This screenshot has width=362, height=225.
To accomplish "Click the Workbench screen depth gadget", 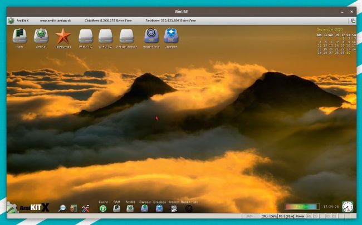I will pos(353,21).
